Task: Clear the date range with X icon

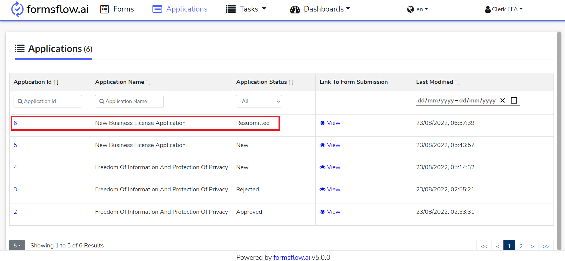Action: [503, 100]
